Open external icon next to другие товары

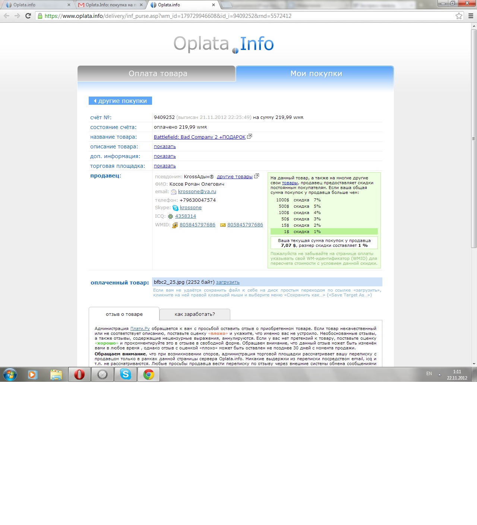[256, 176]
